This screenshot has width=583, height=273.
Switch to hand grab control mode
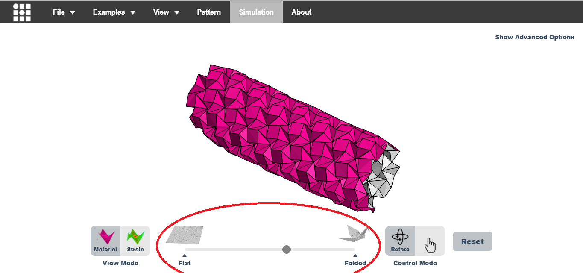pyautogui.click(x=431, y=241)
